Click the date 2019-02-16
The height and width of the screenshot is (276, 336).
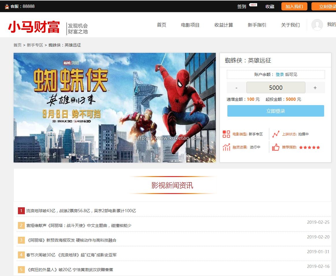click(x=318, y=266)
